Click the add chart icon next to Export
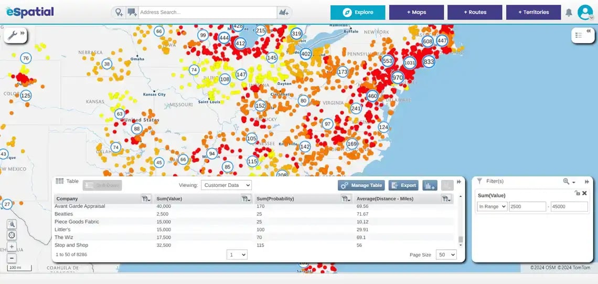Screen dimensions: 598x284 click(430, 185)
